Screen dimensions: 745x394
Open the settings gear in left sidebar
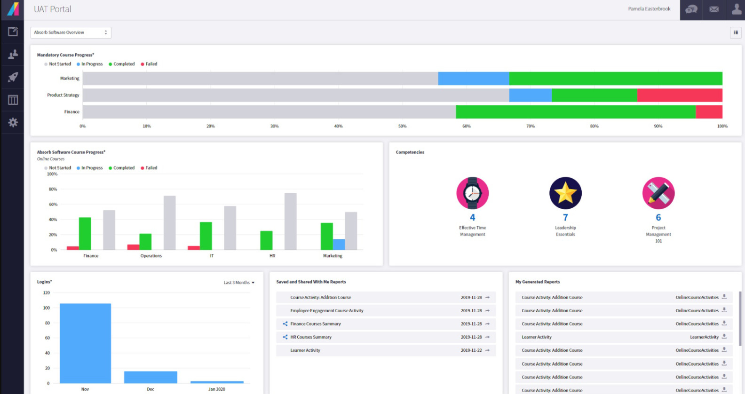(x=13, y=123)
